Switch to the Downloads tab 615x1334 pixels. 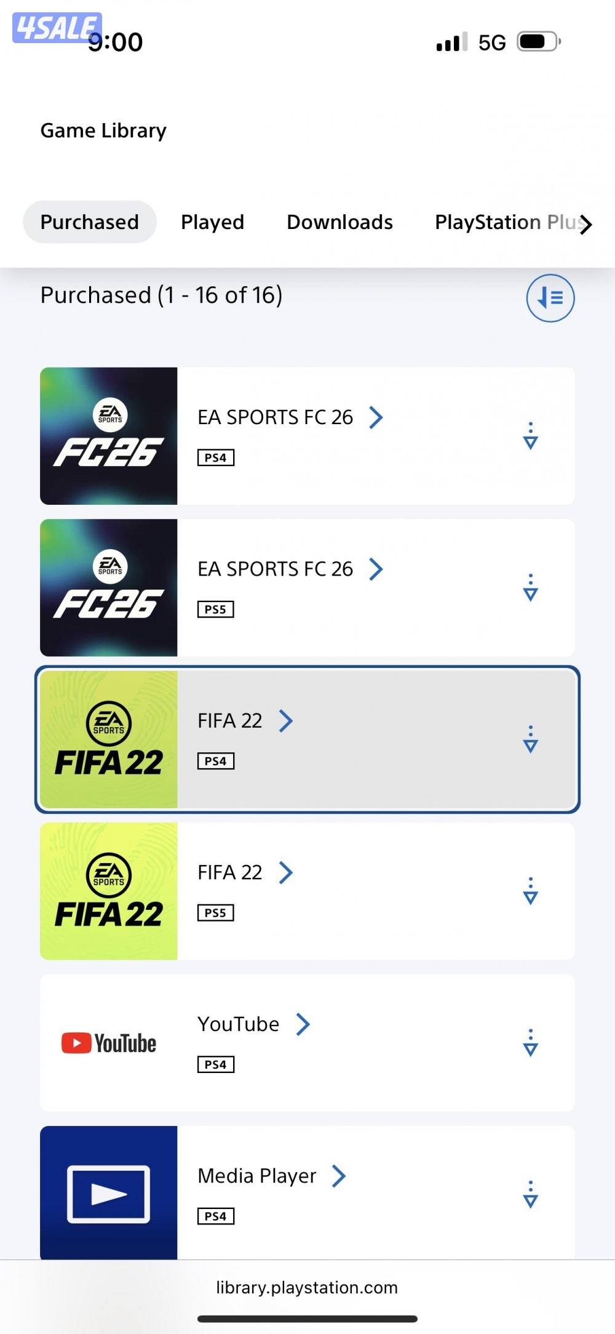coord(339,222)
